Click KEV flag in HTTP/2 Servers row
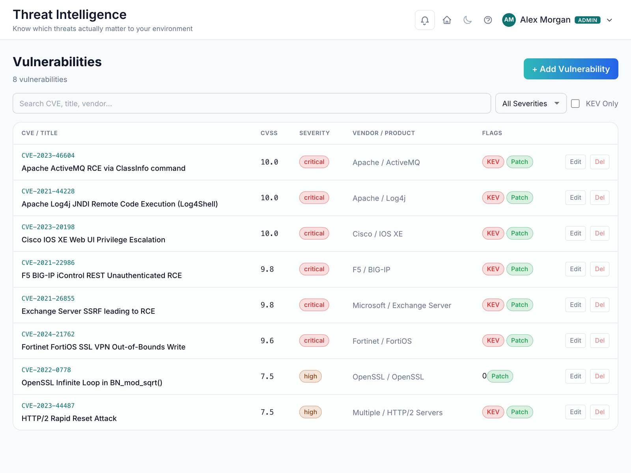631x473 pixels. [493, 412]
